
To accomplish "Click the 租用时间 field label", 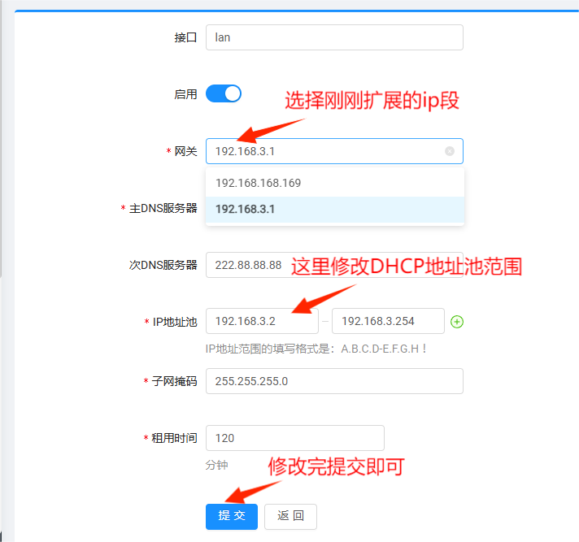I will tap(175, 438).
